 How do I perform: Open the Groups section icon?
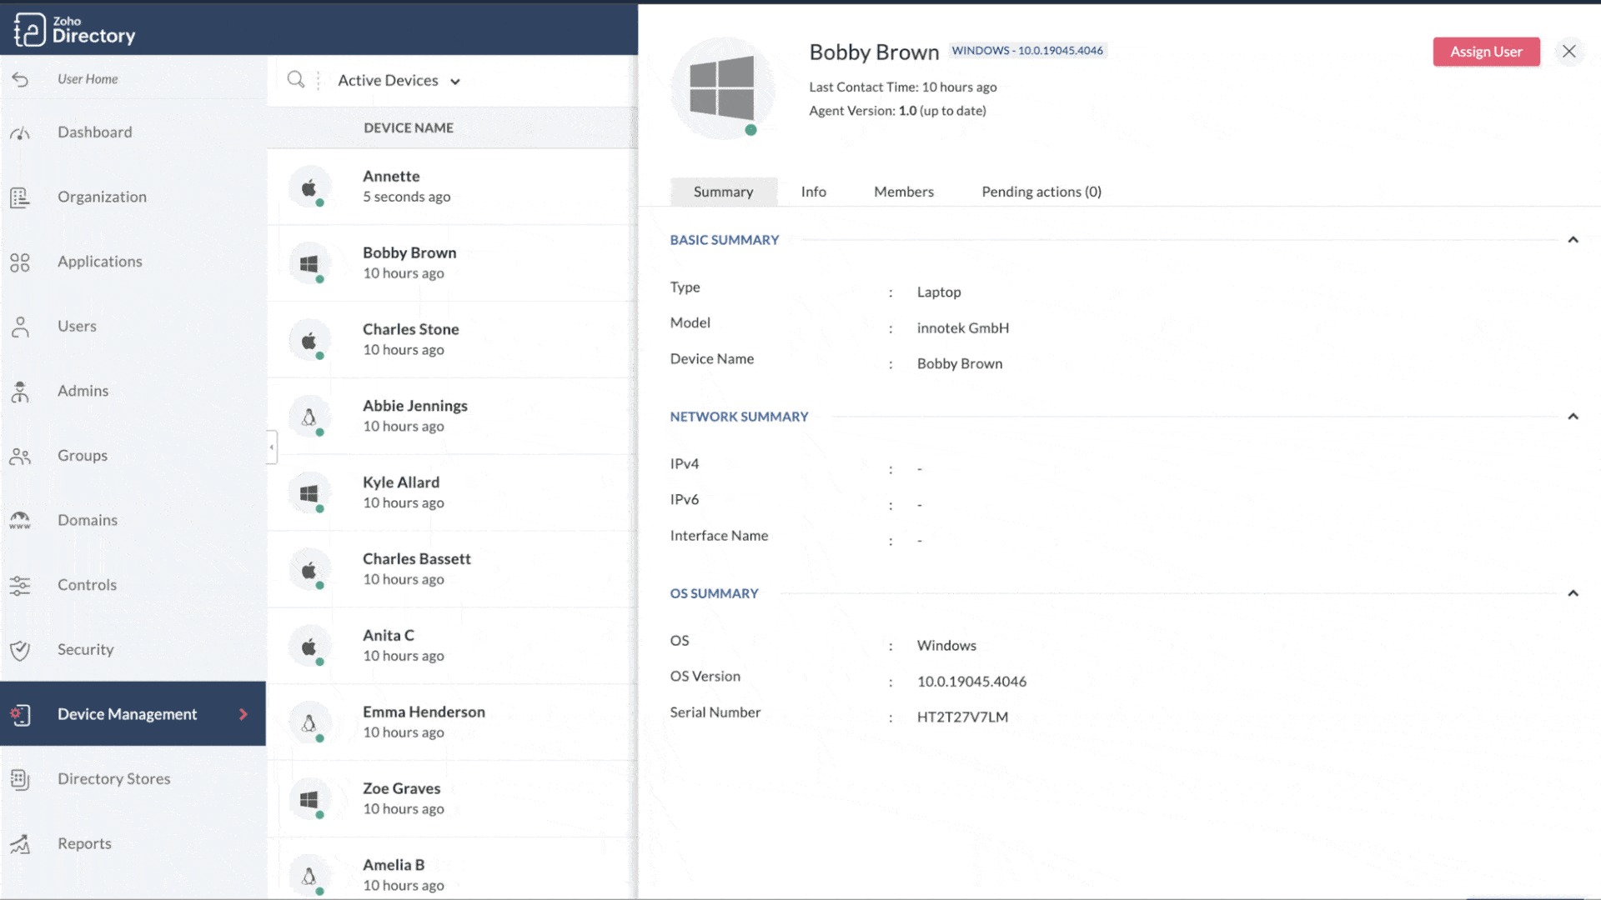[x=20, y=455]
